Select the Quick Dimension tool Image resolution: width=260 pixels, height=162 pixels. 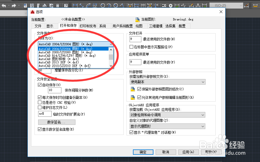(130, 6)
